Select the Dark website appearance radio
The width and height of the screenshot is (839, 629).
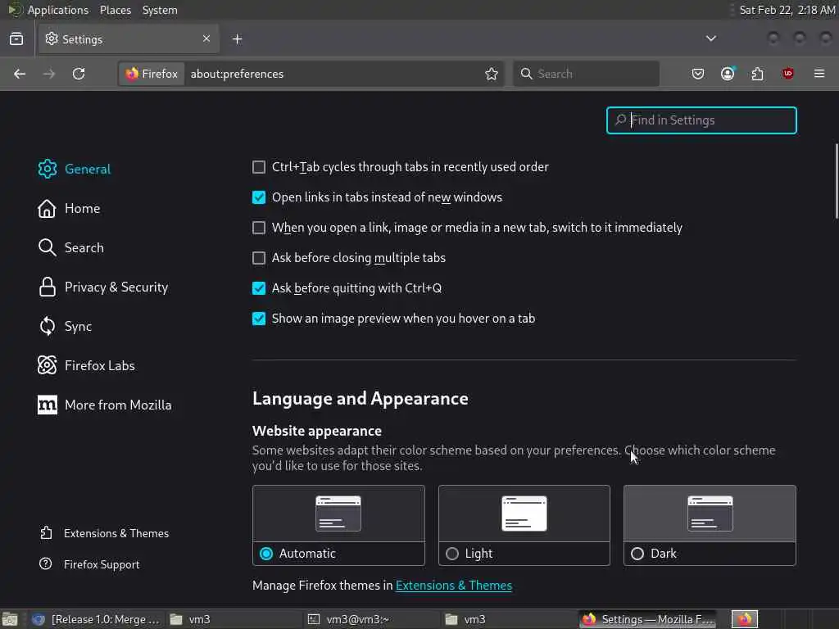tap(637, 554)
